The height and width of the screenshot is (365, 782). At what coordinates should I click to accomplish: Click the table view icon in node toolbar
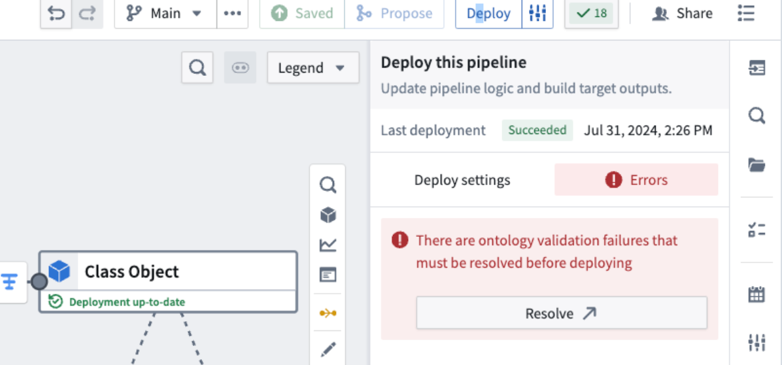[328, 275]
